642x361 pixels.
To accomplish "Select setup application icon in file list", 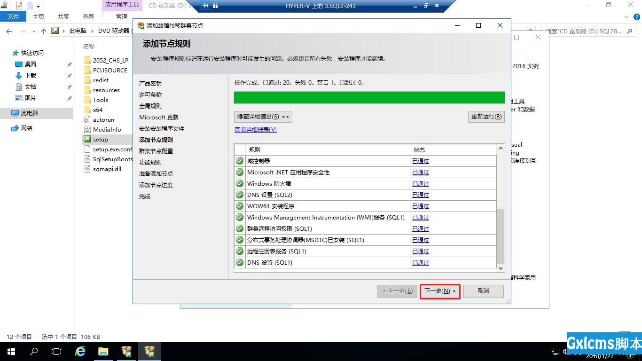I will point(87,139).
